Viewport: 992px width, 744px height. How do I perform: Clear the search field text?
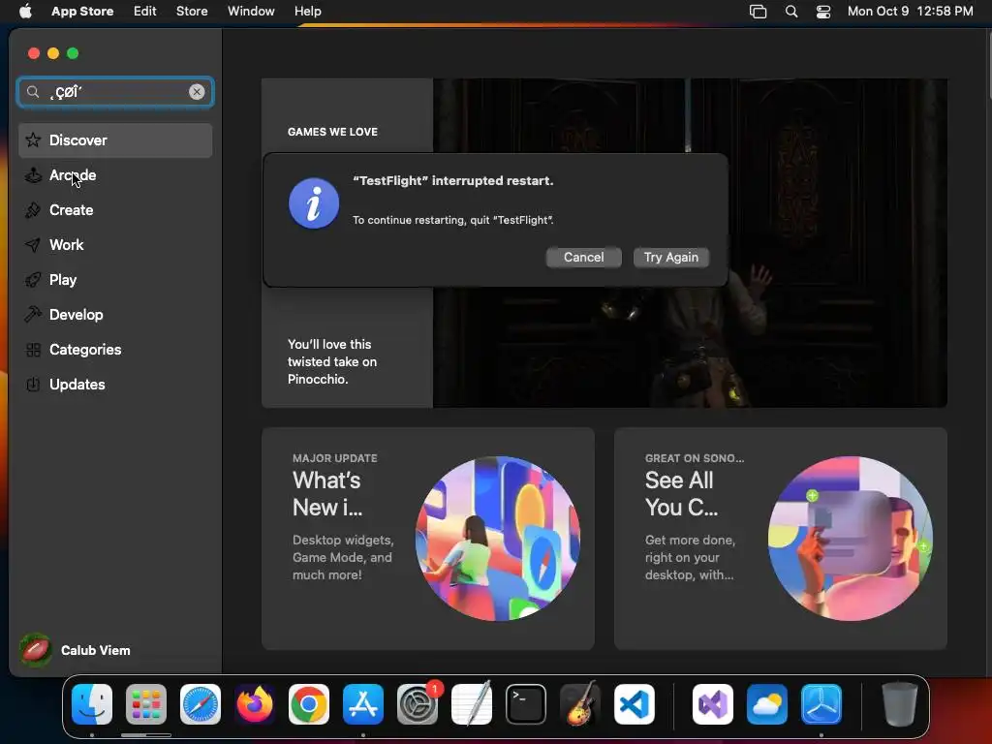point(197,92)
